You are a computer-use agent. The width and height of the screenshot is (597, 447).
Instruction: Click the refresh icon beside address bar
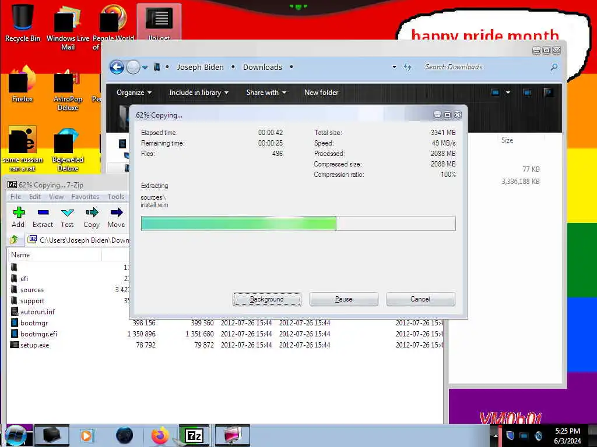pos(408,68)
